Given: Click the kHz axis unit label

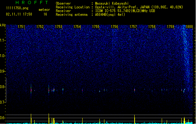Looking at the screenshot, I should (x=3, y=25).
